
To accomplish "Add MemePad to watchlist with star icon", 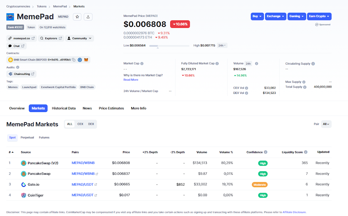I will [77, 17].
